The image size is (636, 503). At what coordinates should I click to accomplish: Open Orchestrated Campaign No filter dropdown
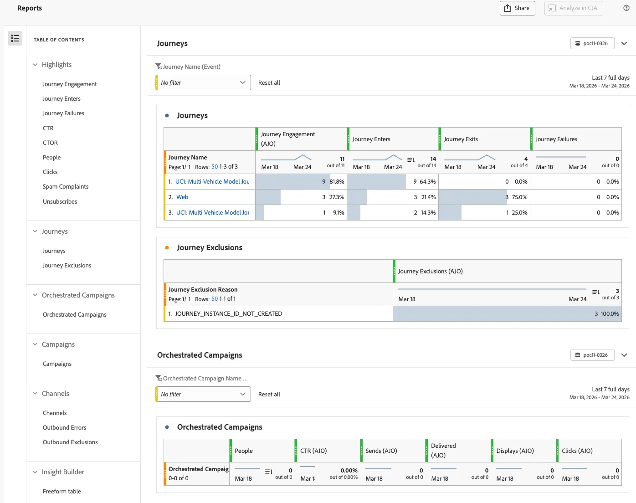click(x=203, y=394)
